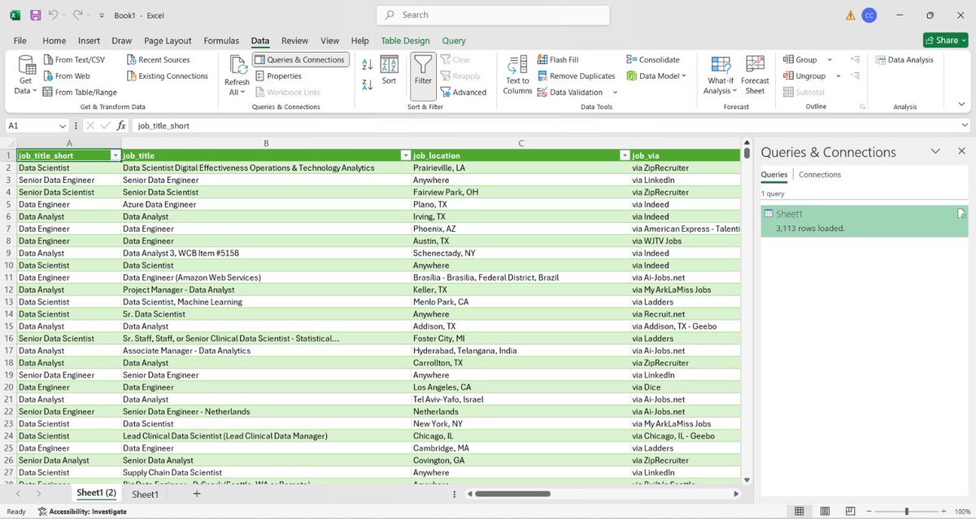Open the job_location filter dropdown
This screenshot has height=519, width=976.
(x=625, y=155)
